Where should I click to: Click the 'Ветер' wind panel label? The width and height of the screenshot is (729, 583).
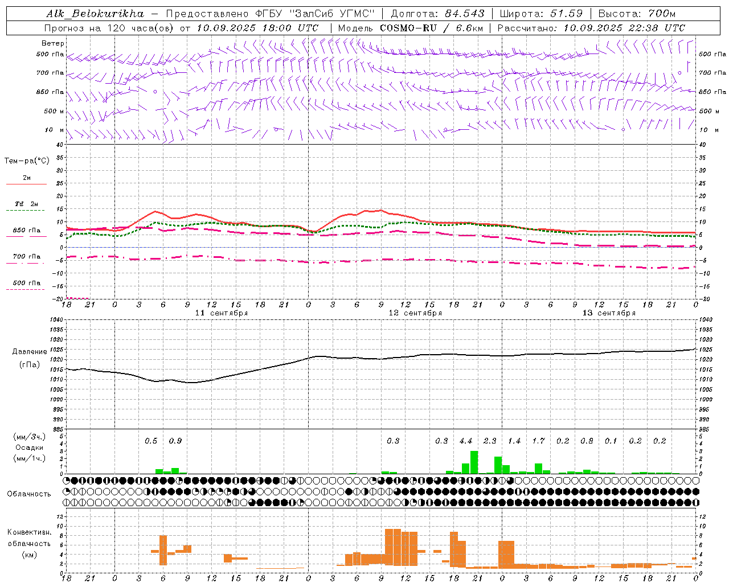(x=53, y=43)
